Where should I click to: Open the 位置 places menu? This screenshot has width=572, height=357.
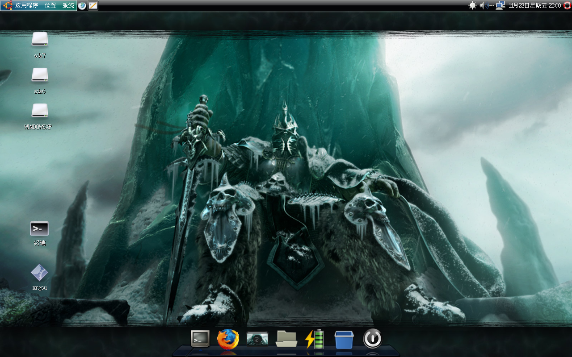point(50,6)
